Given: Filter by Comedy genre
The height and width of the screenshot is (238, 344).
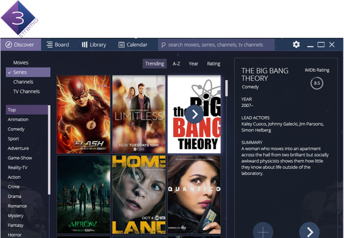Looking at the screenshot, I should pos(16,129).
